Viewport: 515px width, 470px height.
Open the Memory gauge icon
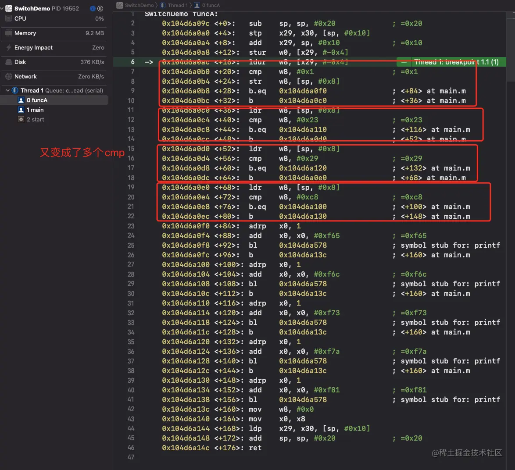(x=8, y=33)
